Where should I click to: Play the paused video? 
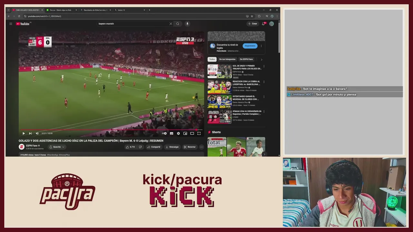click(24, 133)
